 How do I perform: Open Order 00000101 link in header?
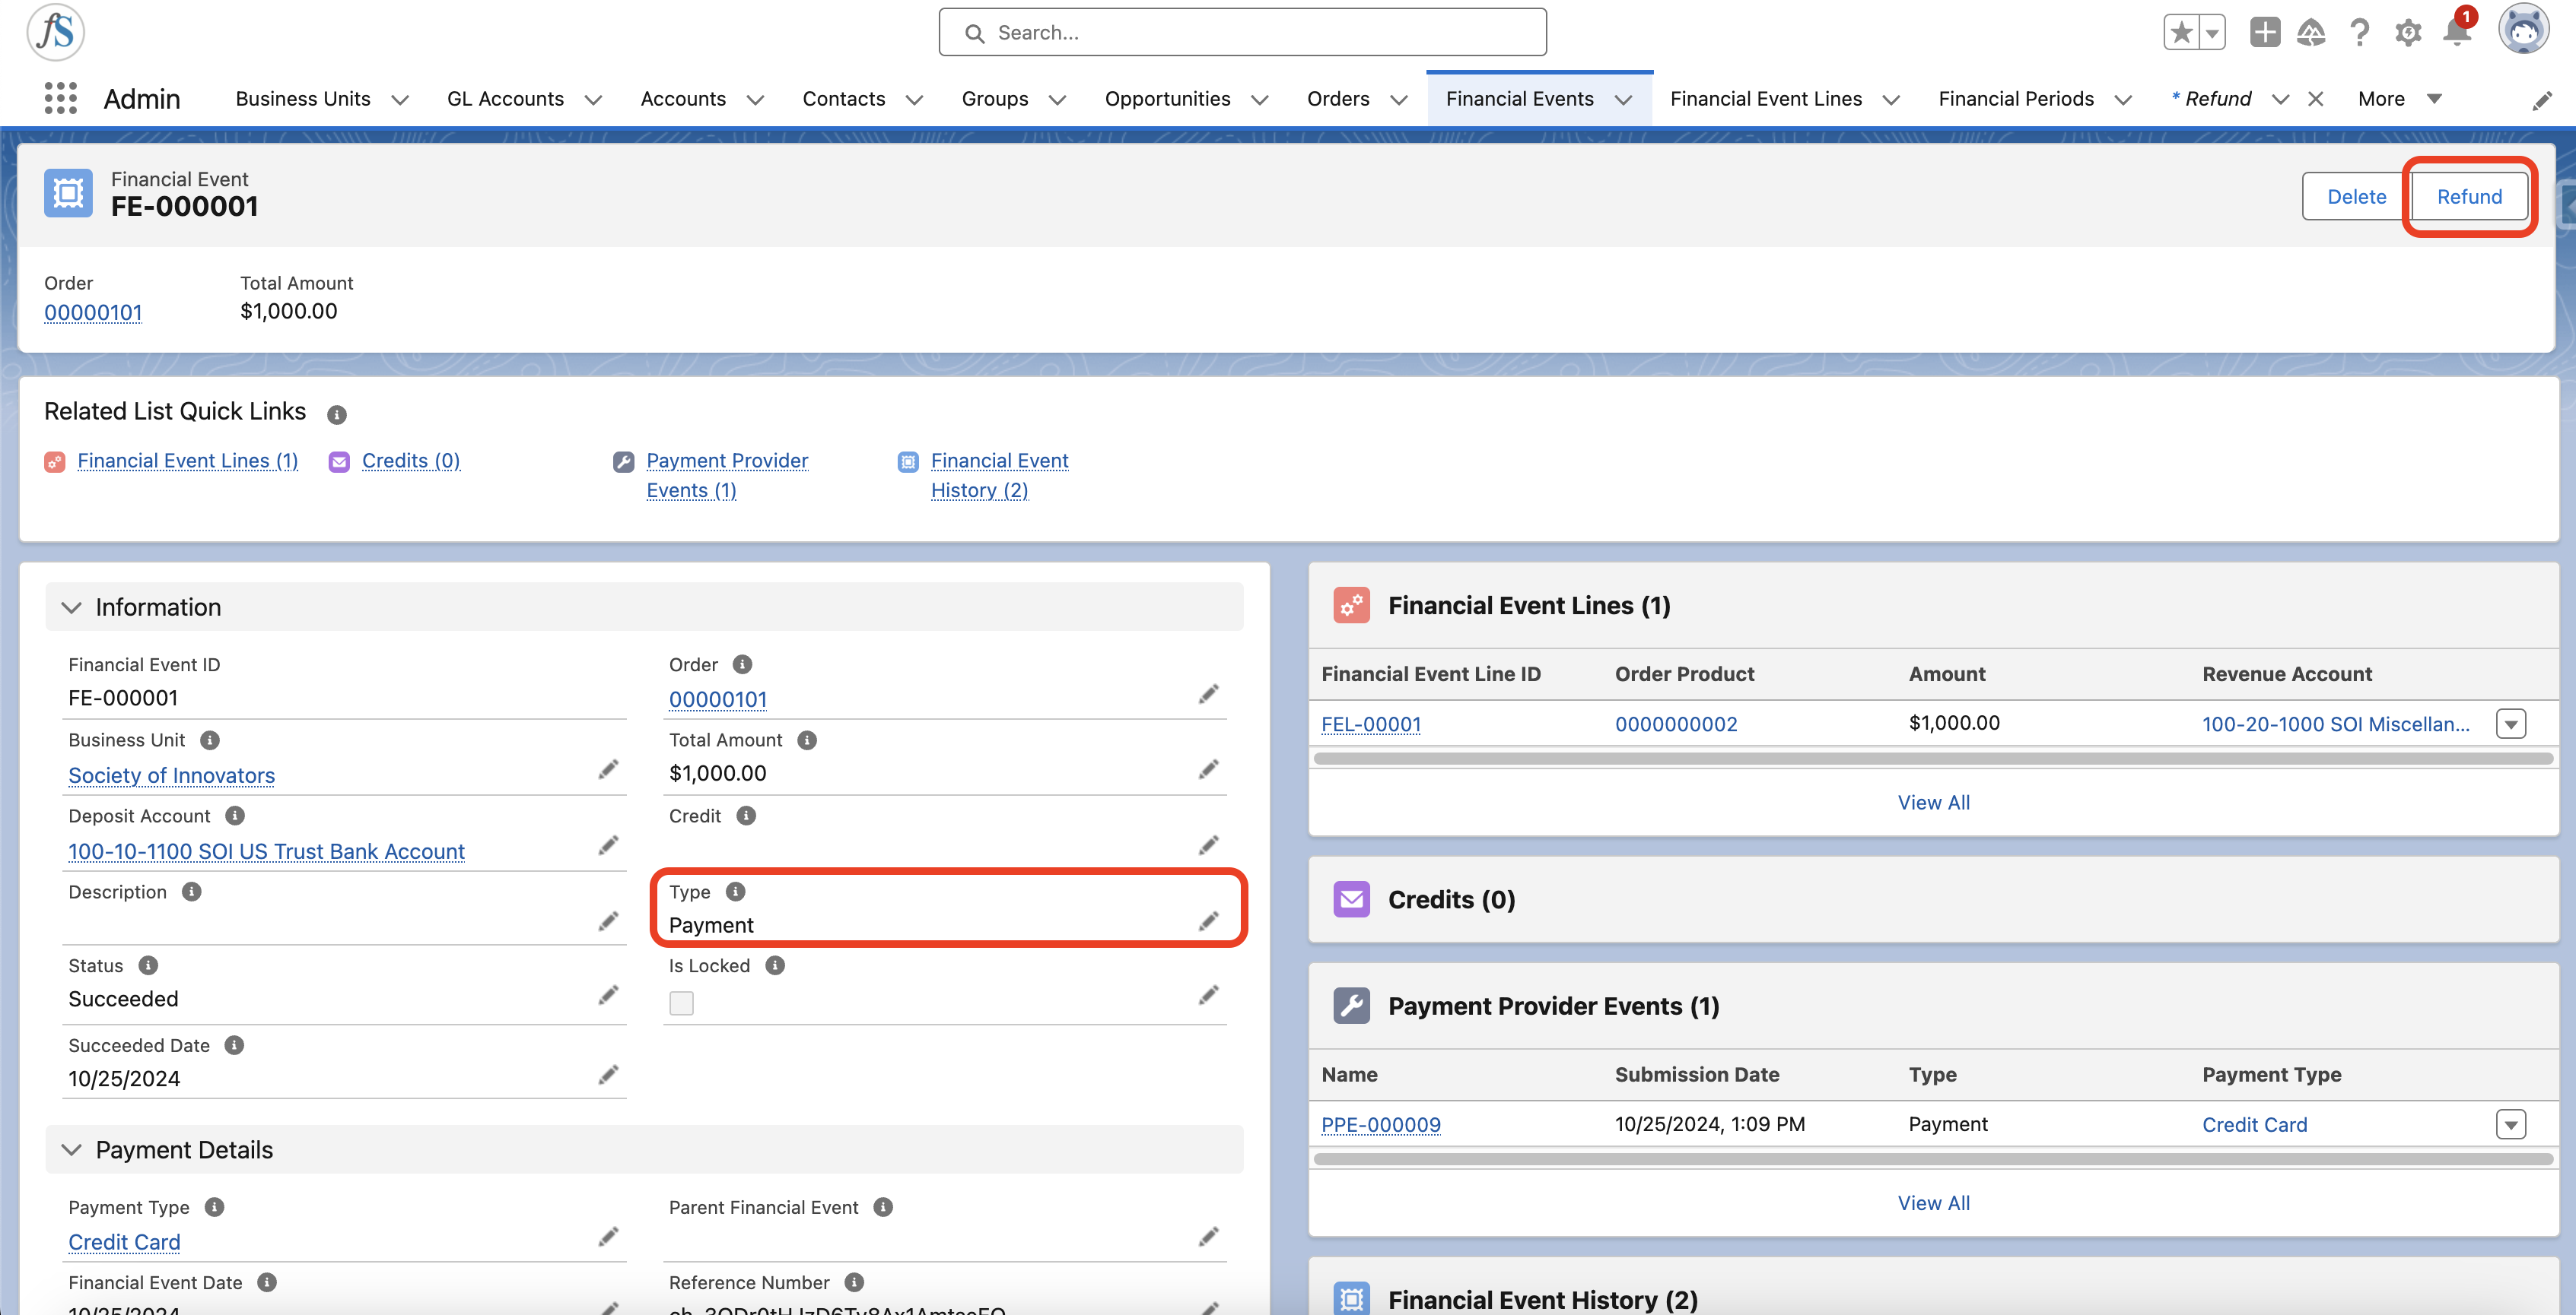pyautogui.click(x=93, y=312)
